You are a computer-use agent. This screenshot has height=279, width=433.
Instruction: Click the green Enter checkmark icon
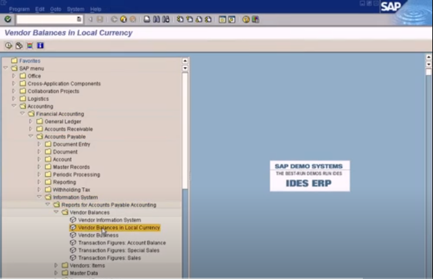click(8, 19)
